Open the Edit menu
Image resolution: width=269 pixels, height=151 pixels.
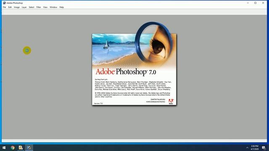10,7
